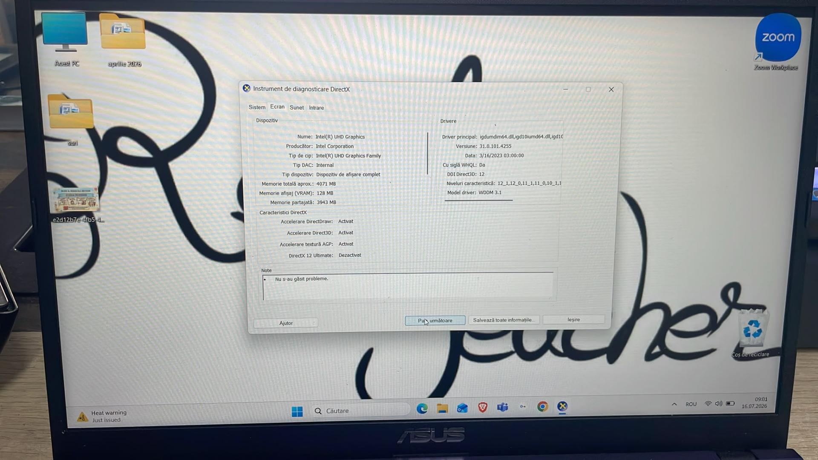Click the Ieșire button

[x=573, y=319]
